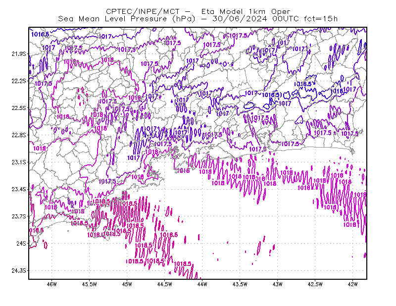Click the 45.5W longitude axis label
Screen dimensions: 396x306
click(x=90, y=284)
